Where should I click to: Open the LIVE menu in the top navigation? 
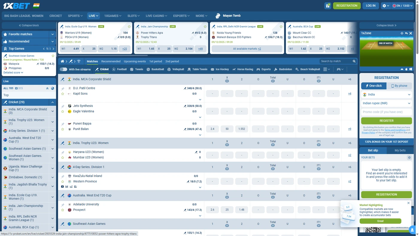click(93, 16)
